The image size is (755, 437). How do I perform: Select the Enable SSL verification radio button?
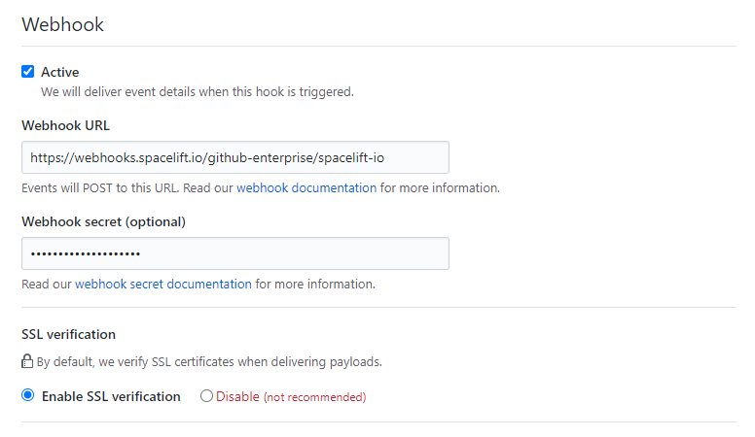pos(28,396)
